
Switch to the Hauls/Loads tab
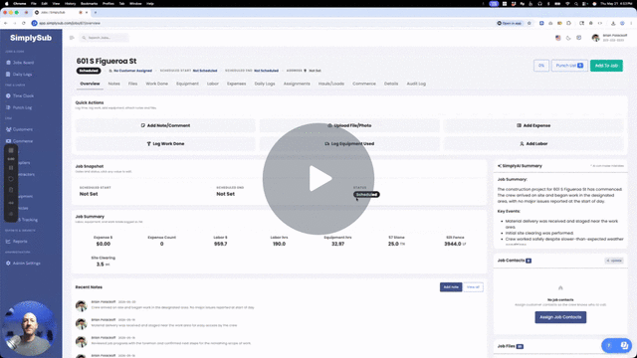pos(331,84)
